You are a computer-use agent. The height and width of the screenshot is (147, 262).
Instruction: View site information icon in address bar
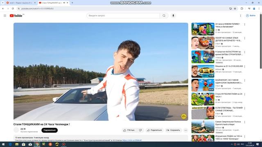19,9
